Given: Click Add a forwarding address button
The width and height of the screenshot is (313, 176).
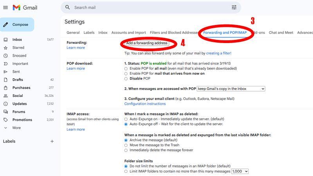Looking at the screenshot, I should (147, 43).
